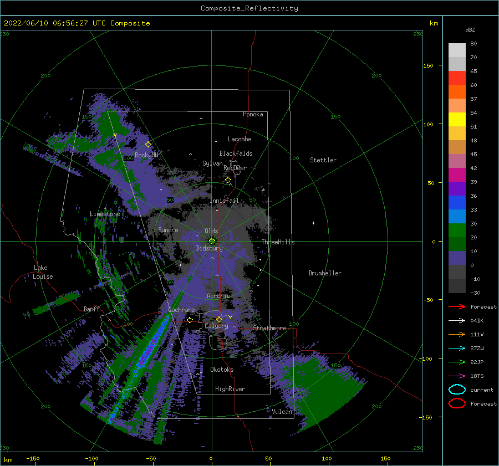This screenshot has width=499, height=466.
Task: Click the cyan current ellipse in legend
Action: [x=457, y=390]
